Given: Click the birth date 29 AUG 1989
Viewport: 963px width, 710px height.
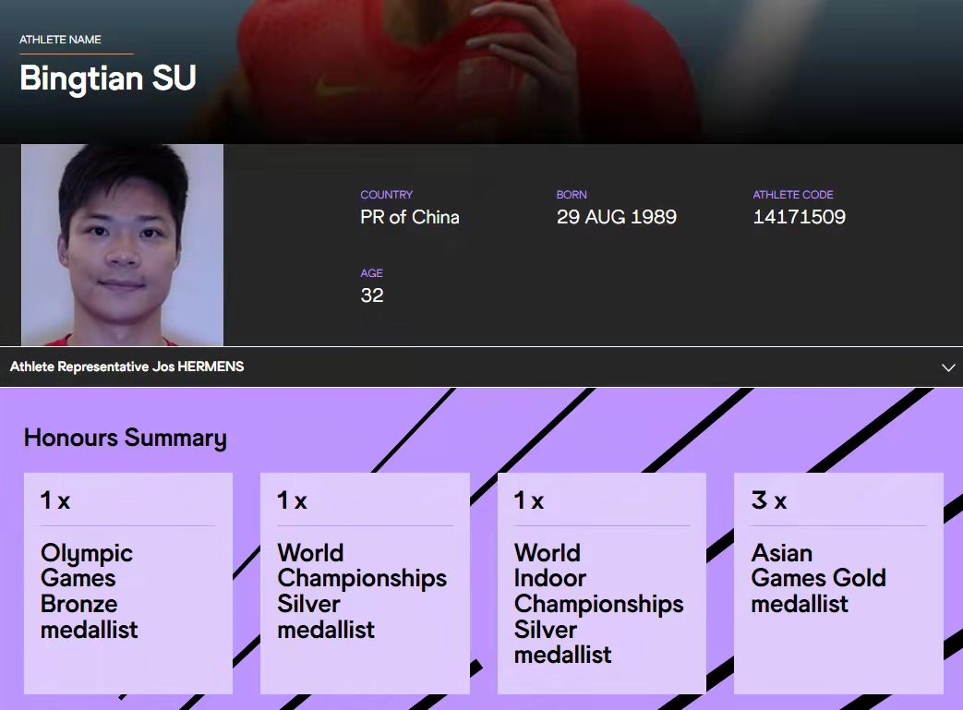Looking at the screenshot, I should pyautogui.click(x=616, y=218).
